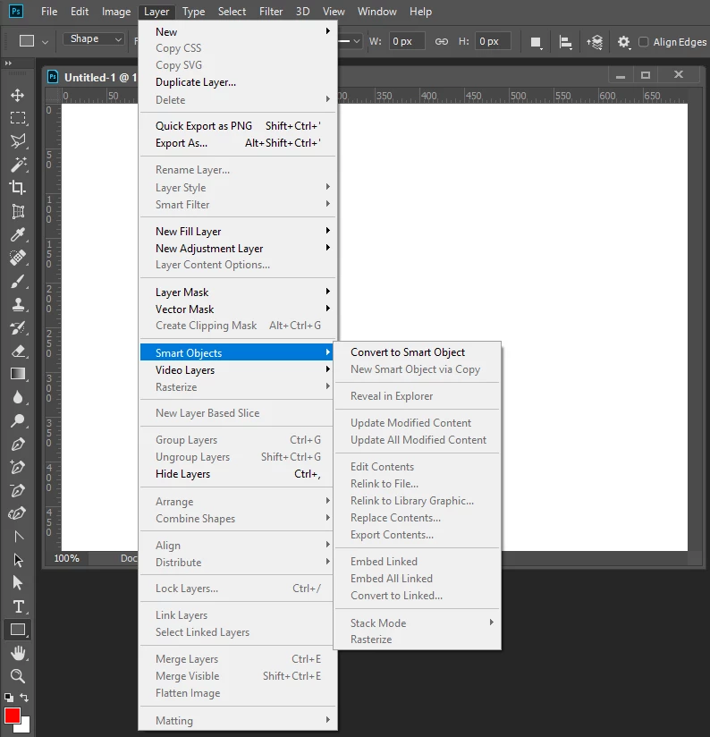
Task: Select the Pen tool
Action: (18, 445)
